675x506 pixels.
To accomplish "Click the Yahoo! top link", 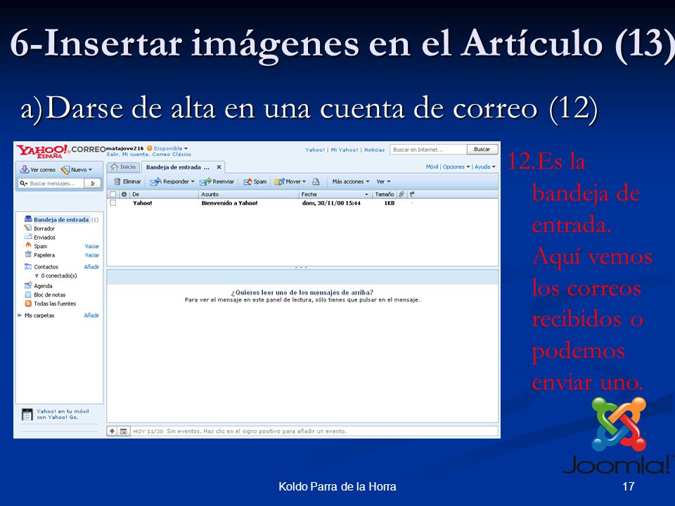I will click(x=315, y=150).
